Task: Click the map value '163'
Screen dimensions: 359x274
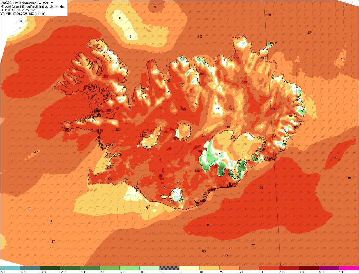Action: click(x=245, y=83)
